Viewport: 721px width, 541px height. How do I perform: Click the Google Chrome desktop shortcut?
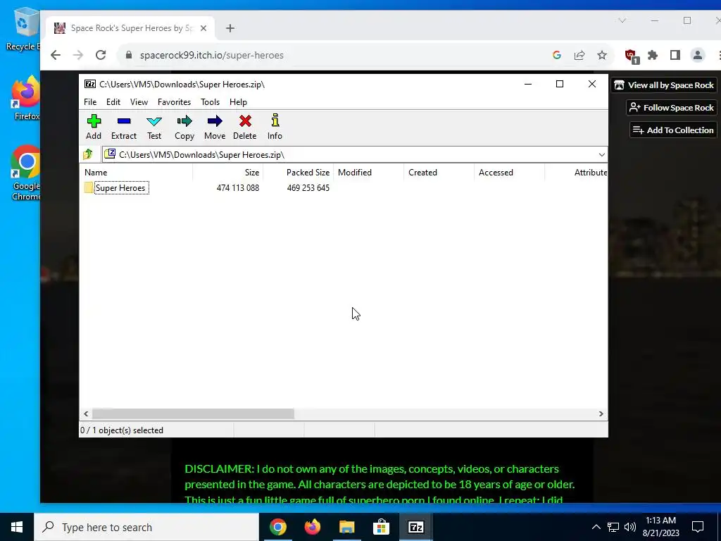click(25, 173)
